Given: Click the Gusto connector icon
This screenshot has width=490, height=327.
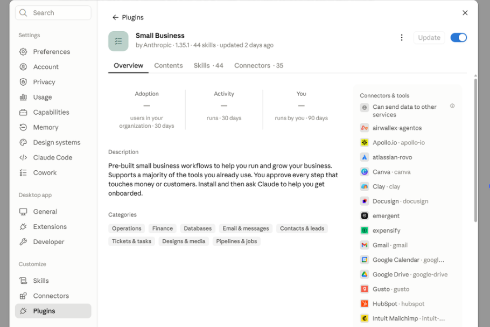Looking at the screenshot, I should pos(365,289).
